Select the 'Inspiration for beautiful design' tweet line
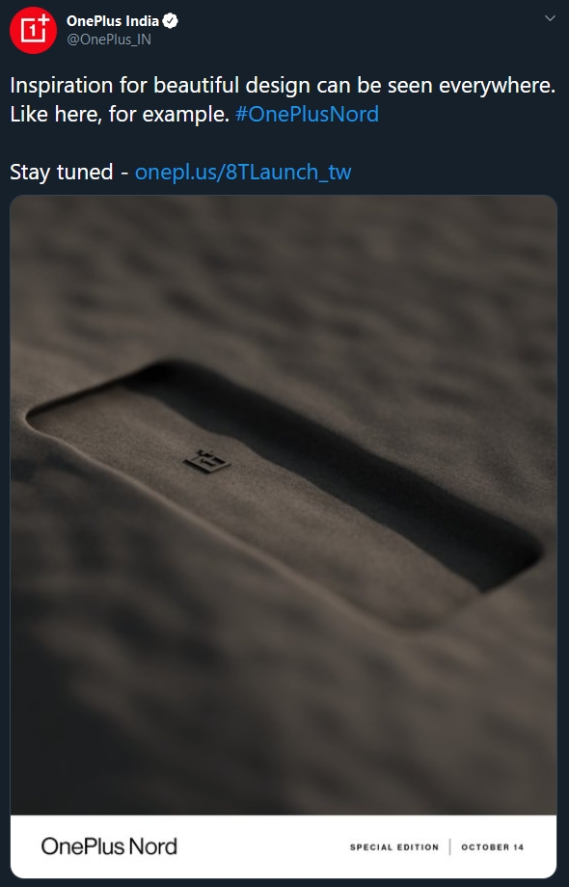Image resolution: width=569 pixels, height=887 pixels. [x=283, y=86]
